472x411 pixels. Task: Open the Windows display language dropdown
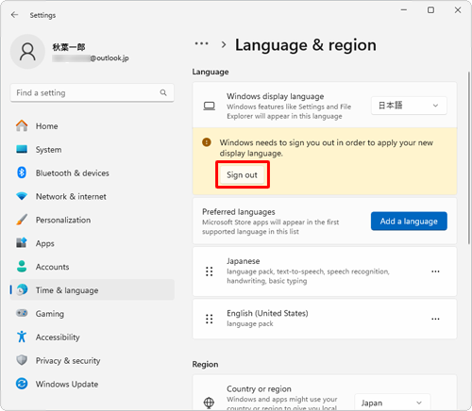[x=409, y=106]
